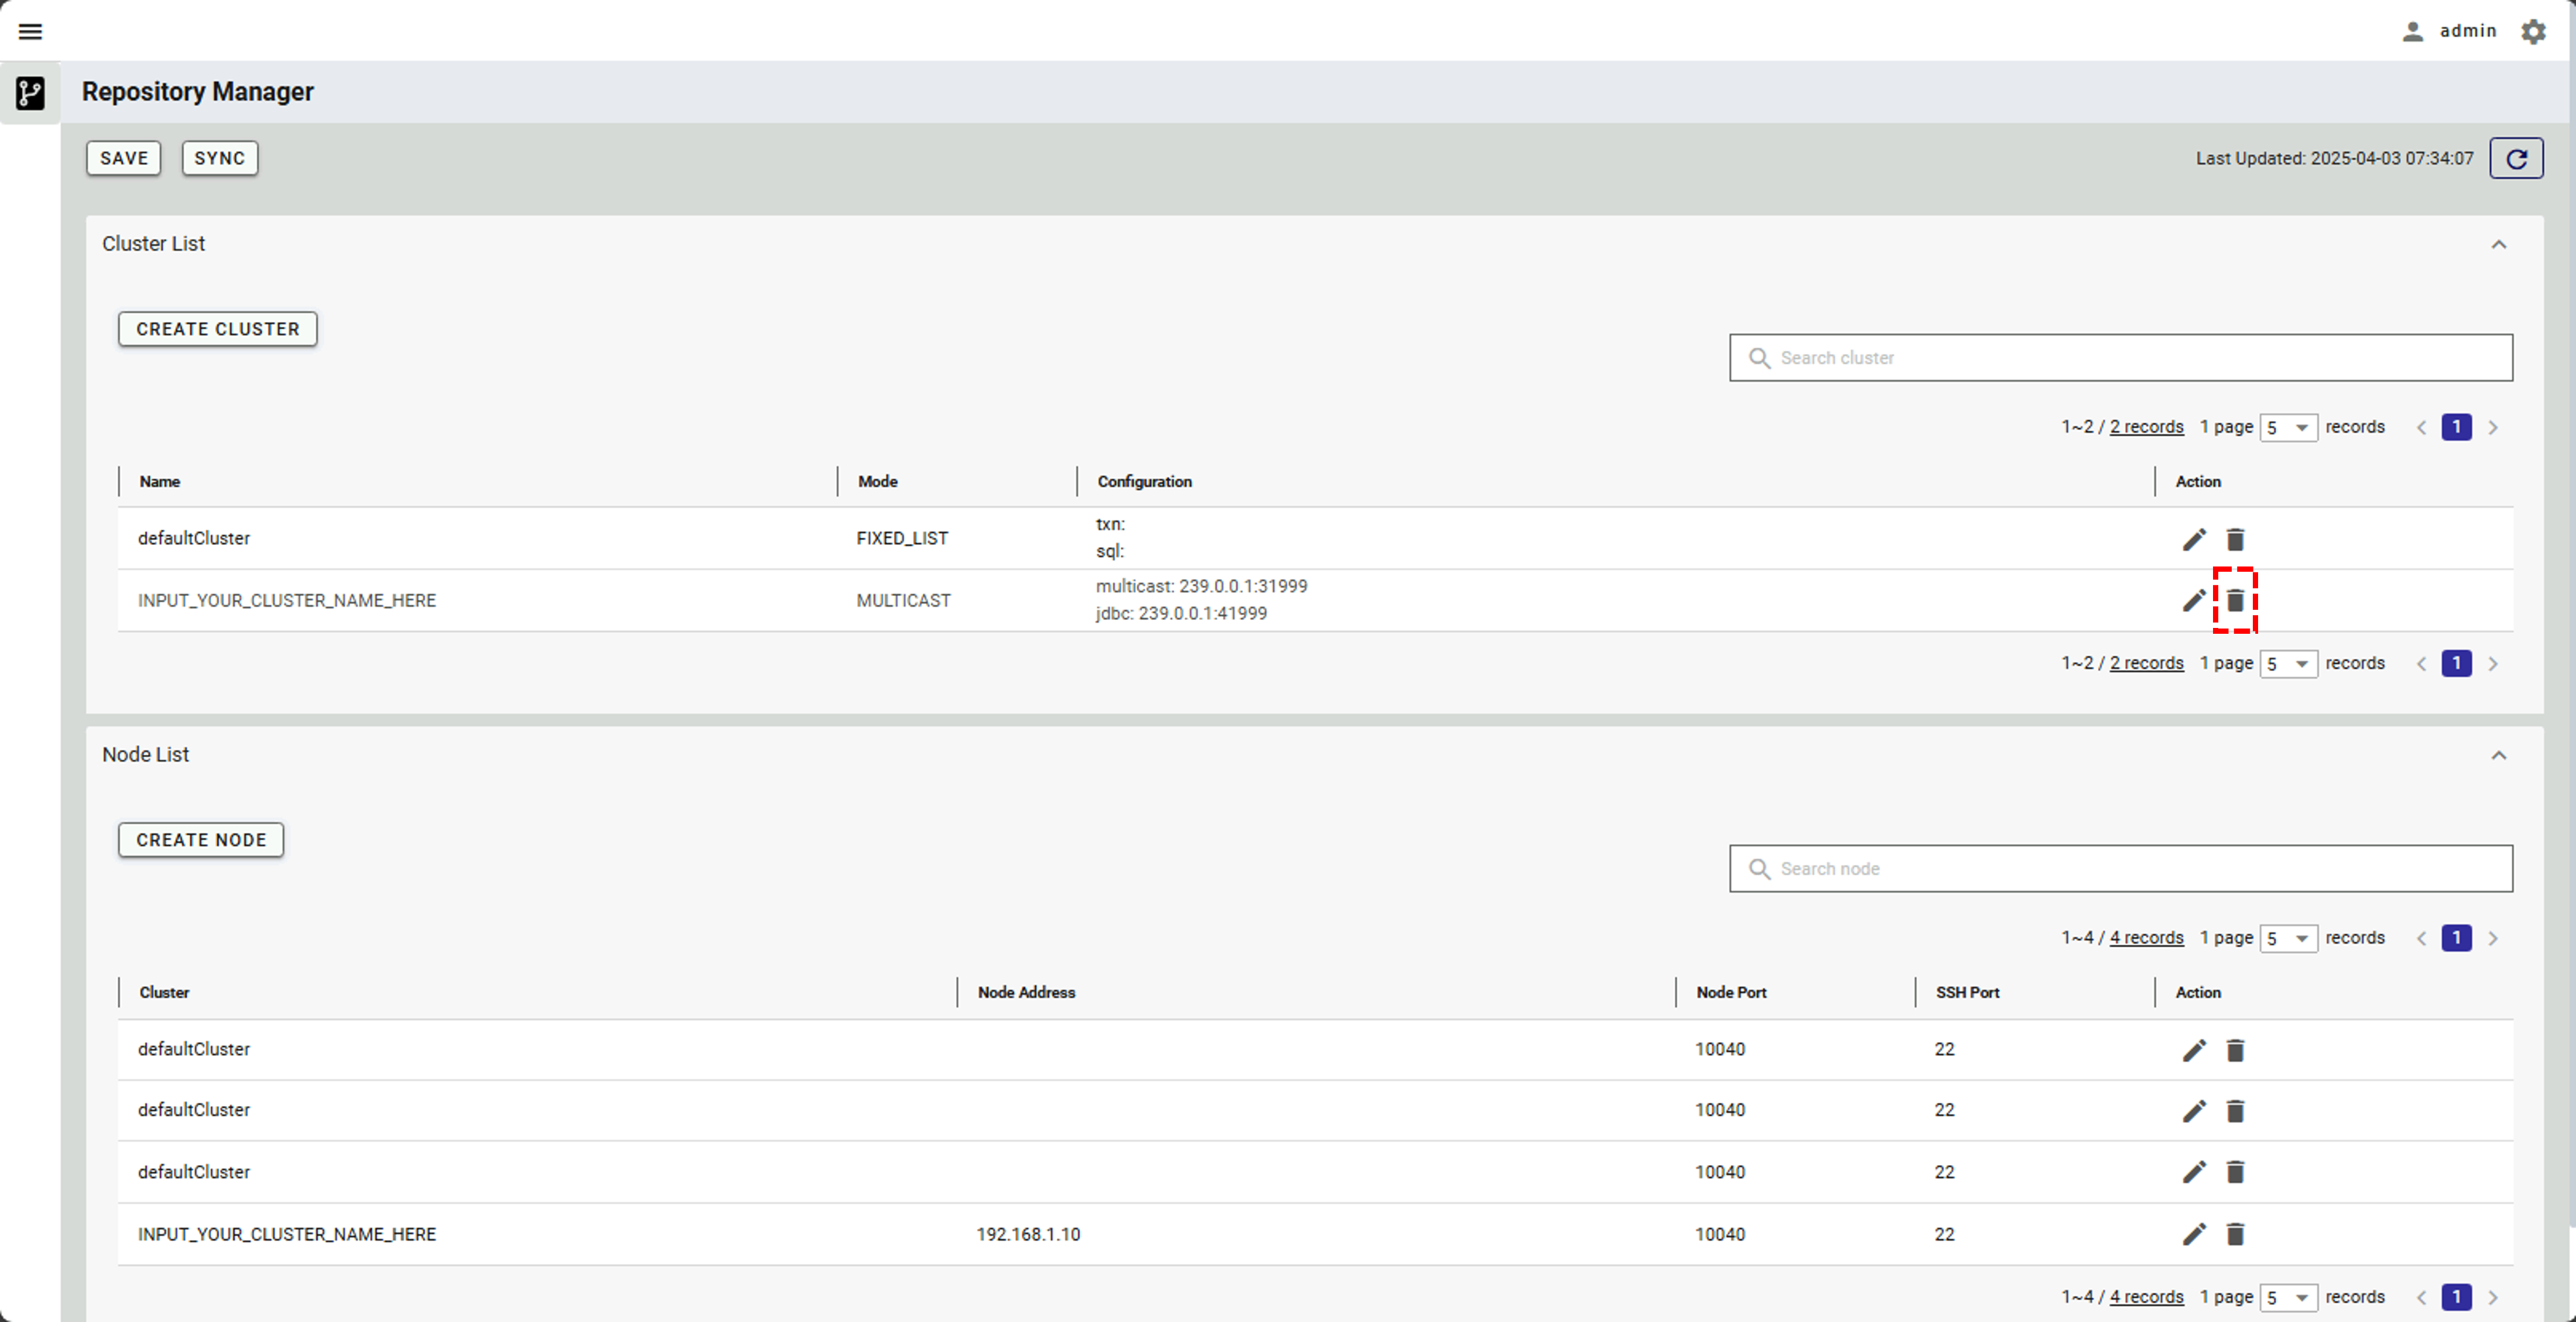Collapse the Node List panel
2576x1322 pixels.
pyautogui.click(x=2498, y=756)
